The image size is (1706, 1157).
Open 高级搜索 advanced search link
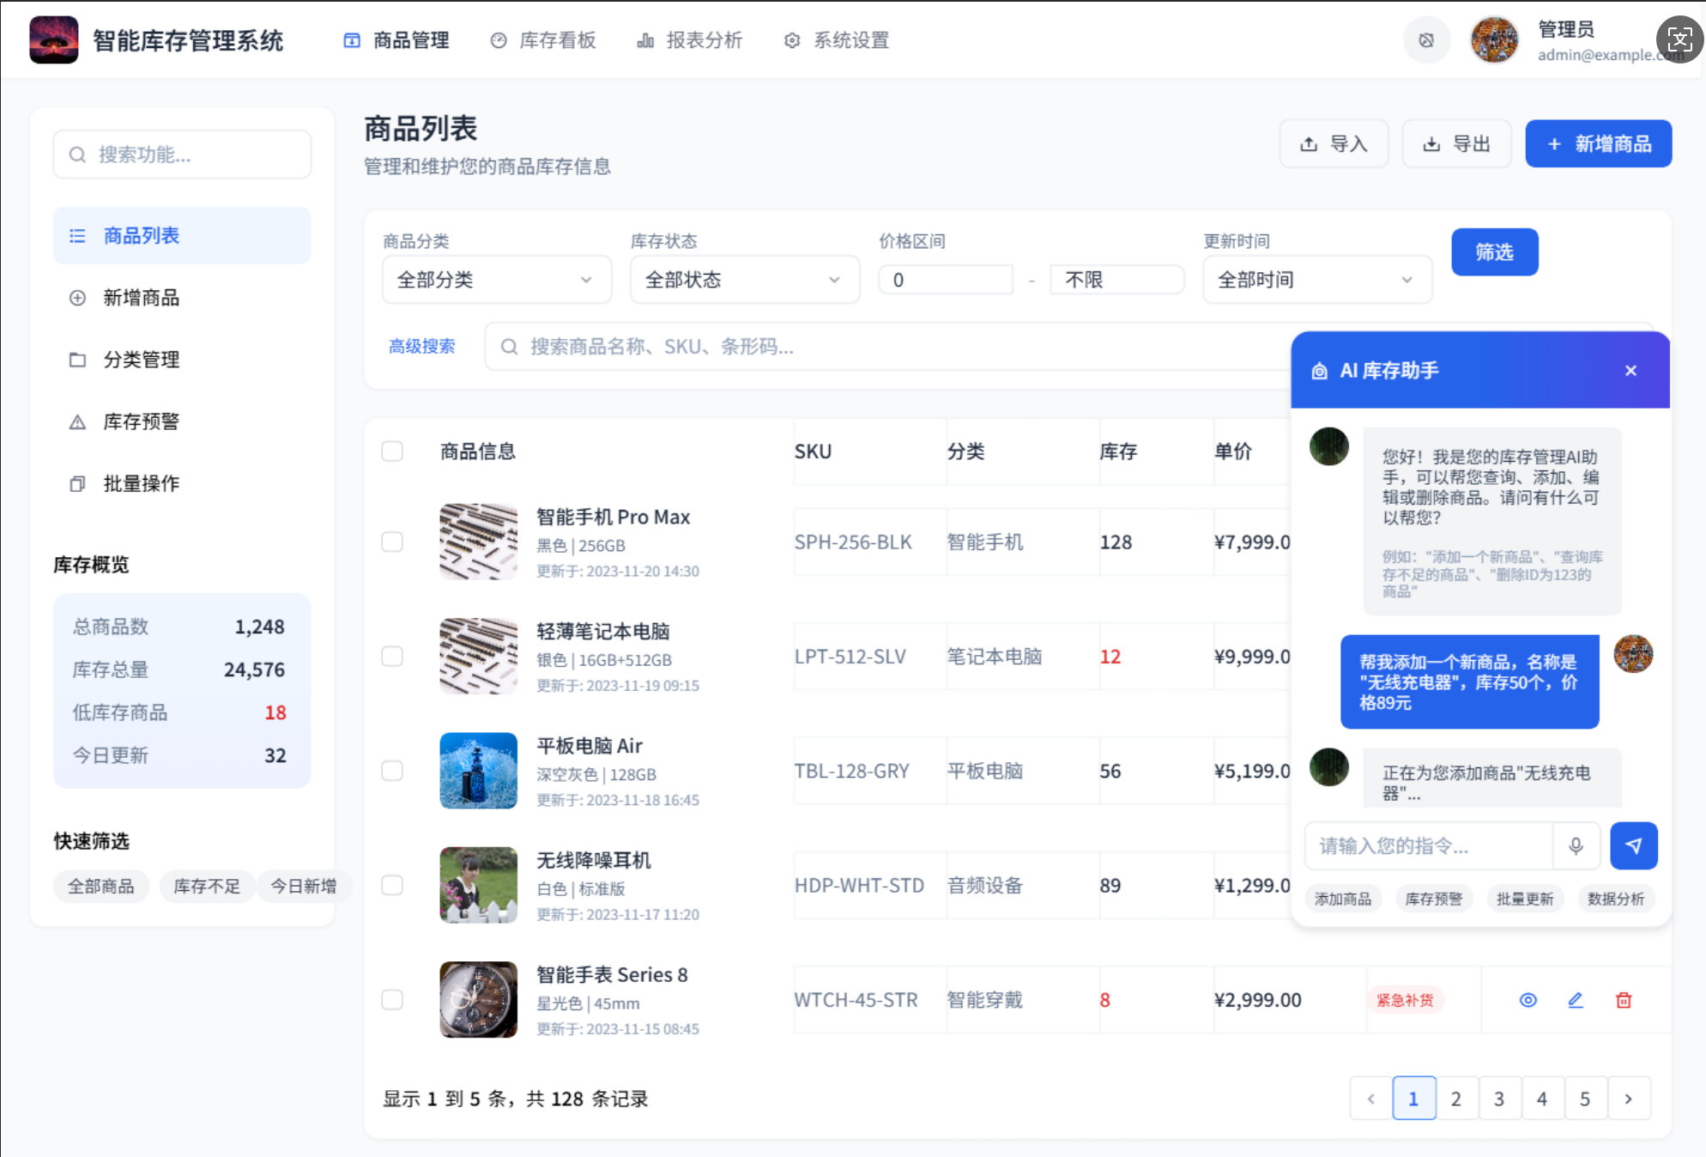[422, 346]
